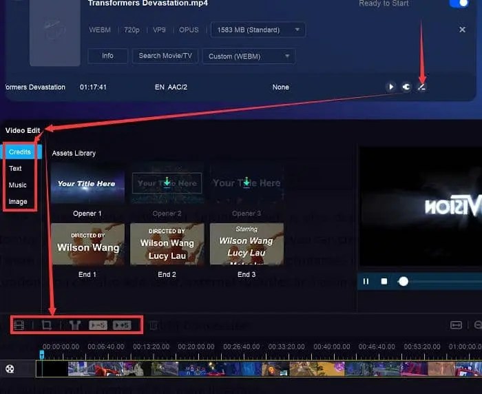Select the Image tab
Viewport: 482px width, 394px height.
(18, 202)
